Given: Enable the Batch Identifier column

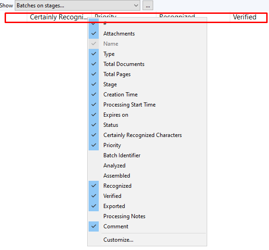Looking at the screenshot, I should pos(148,155).
